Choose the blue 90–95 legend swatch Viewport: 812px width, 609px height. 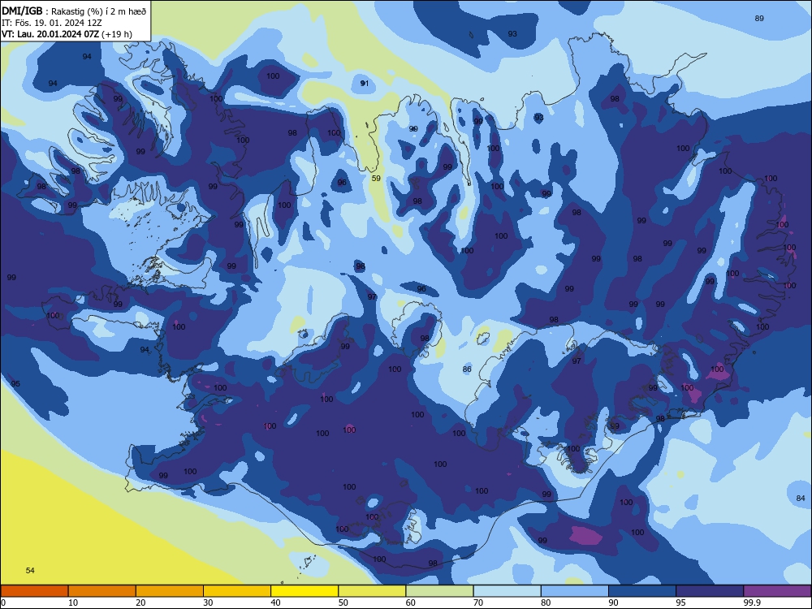point(642,591)
